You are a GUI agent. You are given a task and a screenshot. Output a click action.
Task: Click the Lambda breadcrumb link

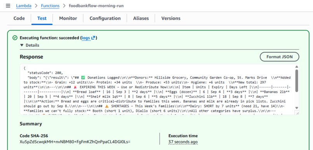coord(24,6)
